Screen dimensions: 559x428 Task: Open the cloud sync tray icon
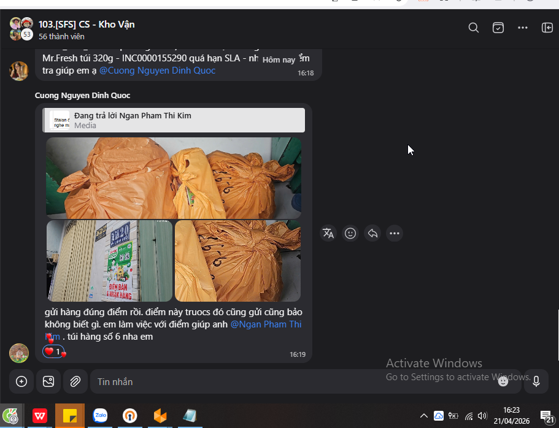(439, 416)
